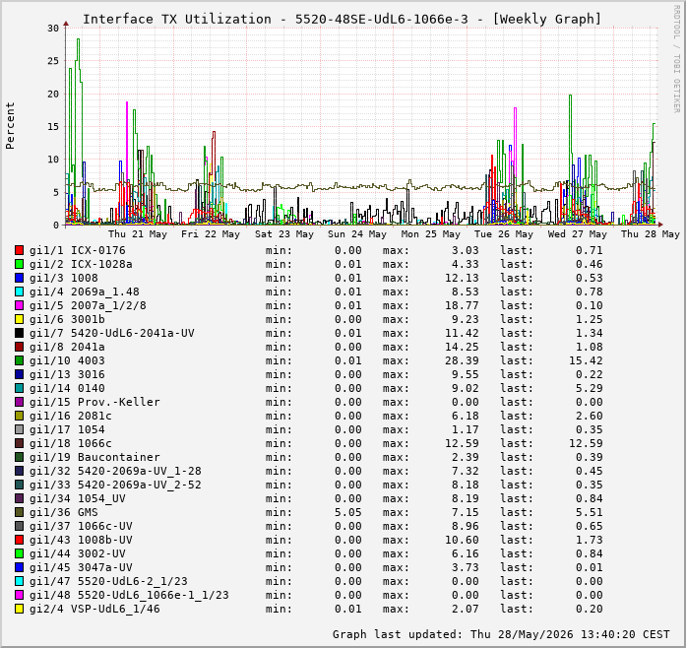686x648 pixels.
Task: Click the max value 18.77
Action: (x=462, y=305)
